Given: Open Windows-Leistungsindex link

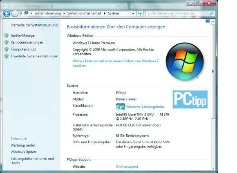Looking at the screenshot, I should (145, 107).
